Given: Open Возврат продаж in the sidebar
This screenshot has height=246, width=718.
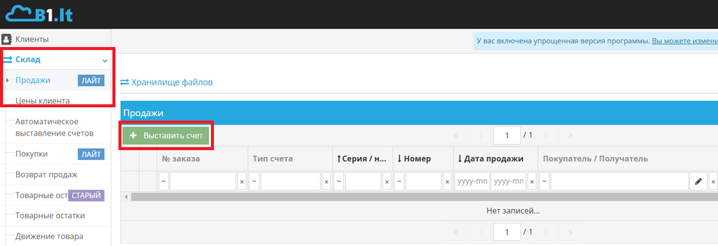Looking at the screenshot, I should click(x=46, y=174).
